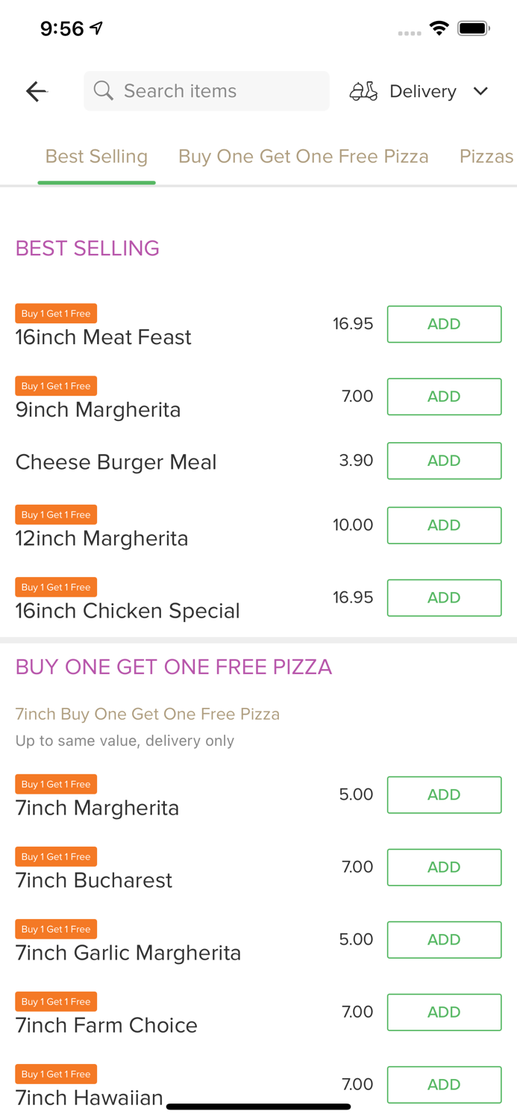The image size is (517, 1120).
Task: Select the Pizzas tab
Action: pyautogui.click(x=486, y=156)
